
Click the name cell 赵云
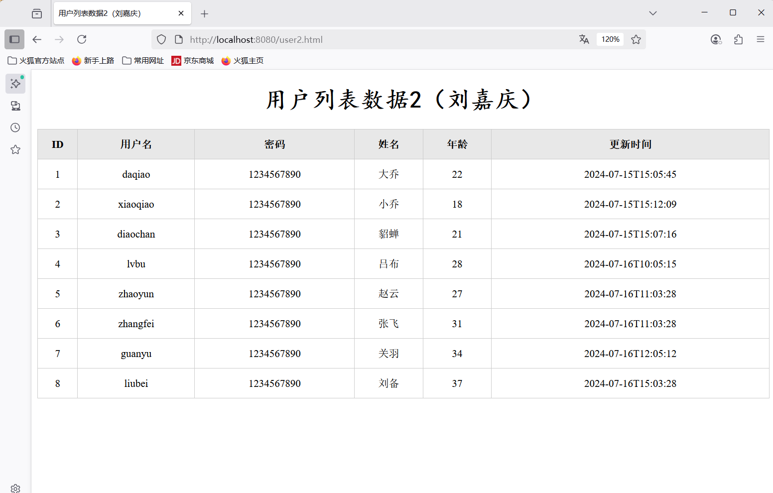pos(389,294)
